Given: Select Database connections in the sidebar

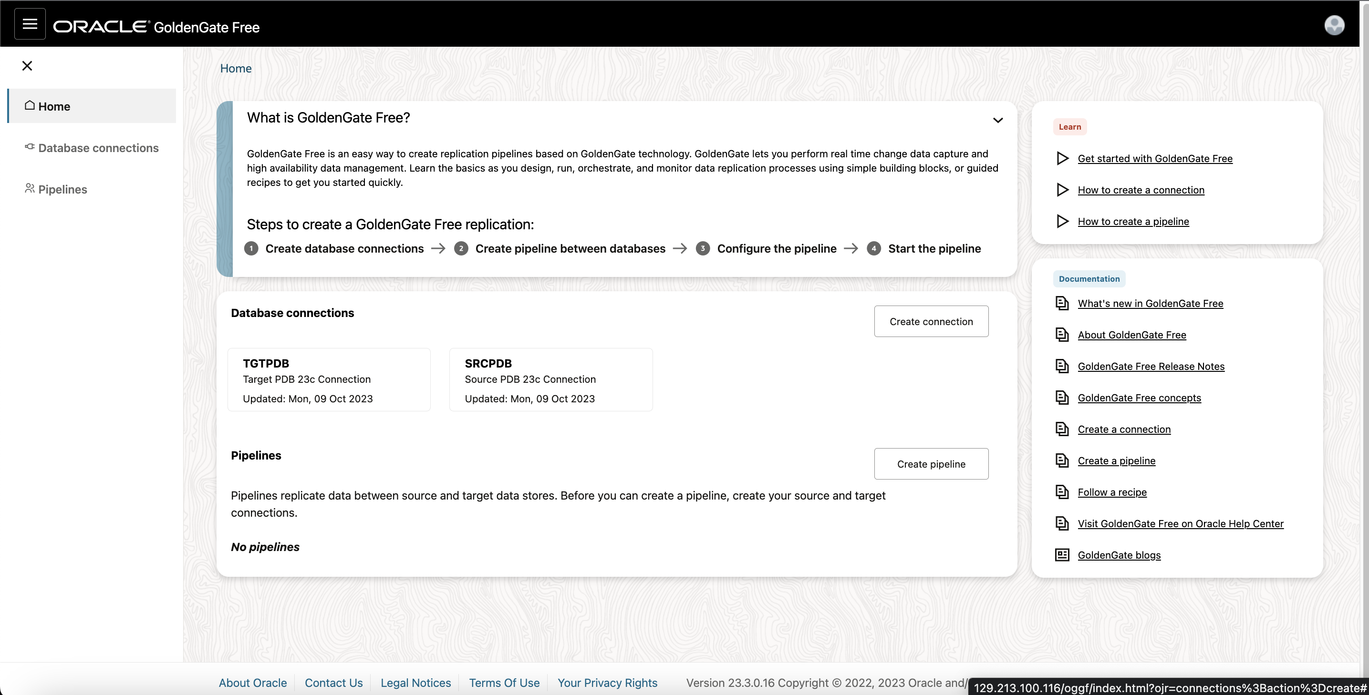Looking at the screenshot, I should 98,148.
